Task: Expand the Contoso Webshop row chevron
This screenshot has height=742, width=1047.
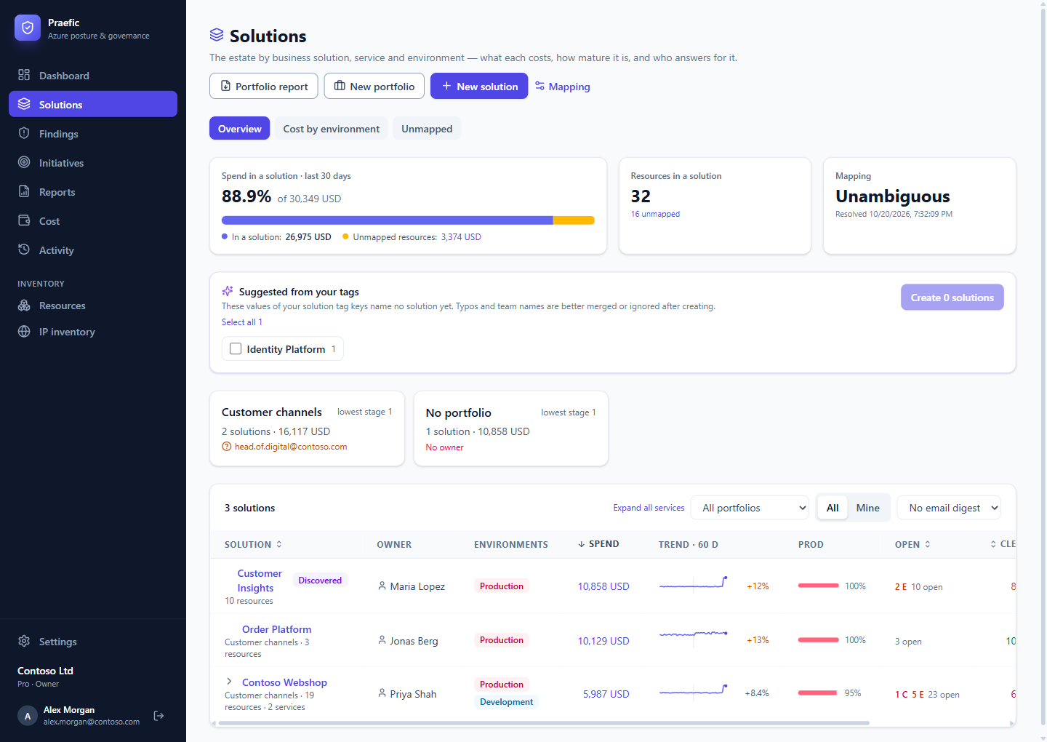Action: click(x=229, y=682)
